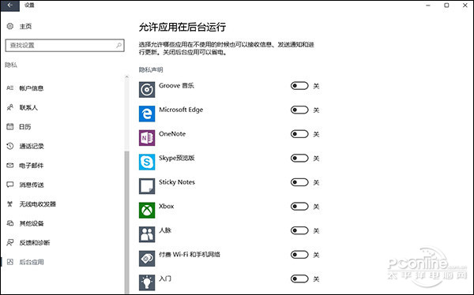This screenshot has width=474, height=295.
Task: Click the 电子邮件 envelope sidebar icon
Action: point(10,166)
